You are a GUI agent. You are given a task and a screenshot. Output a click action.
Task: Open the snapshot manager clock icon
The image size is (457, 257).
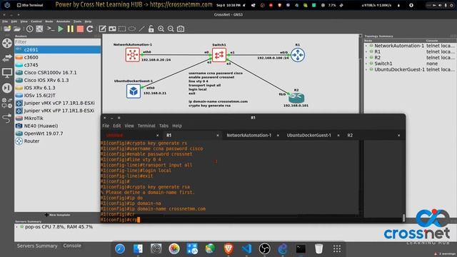[x=29, y=29]
